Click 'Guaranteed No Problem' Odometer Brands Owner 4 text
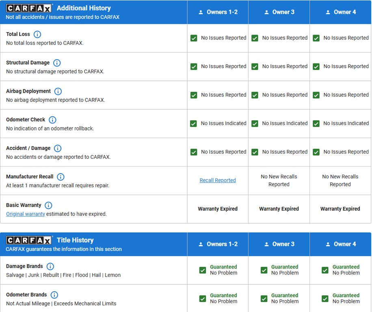This screenshot has height=312, width=372. click(x=346, y=298)
